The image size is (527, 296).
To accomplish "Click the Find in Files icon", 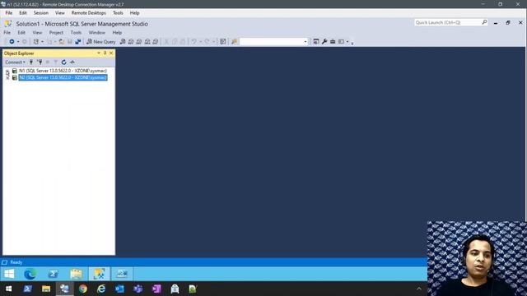I will pos(234,42).
